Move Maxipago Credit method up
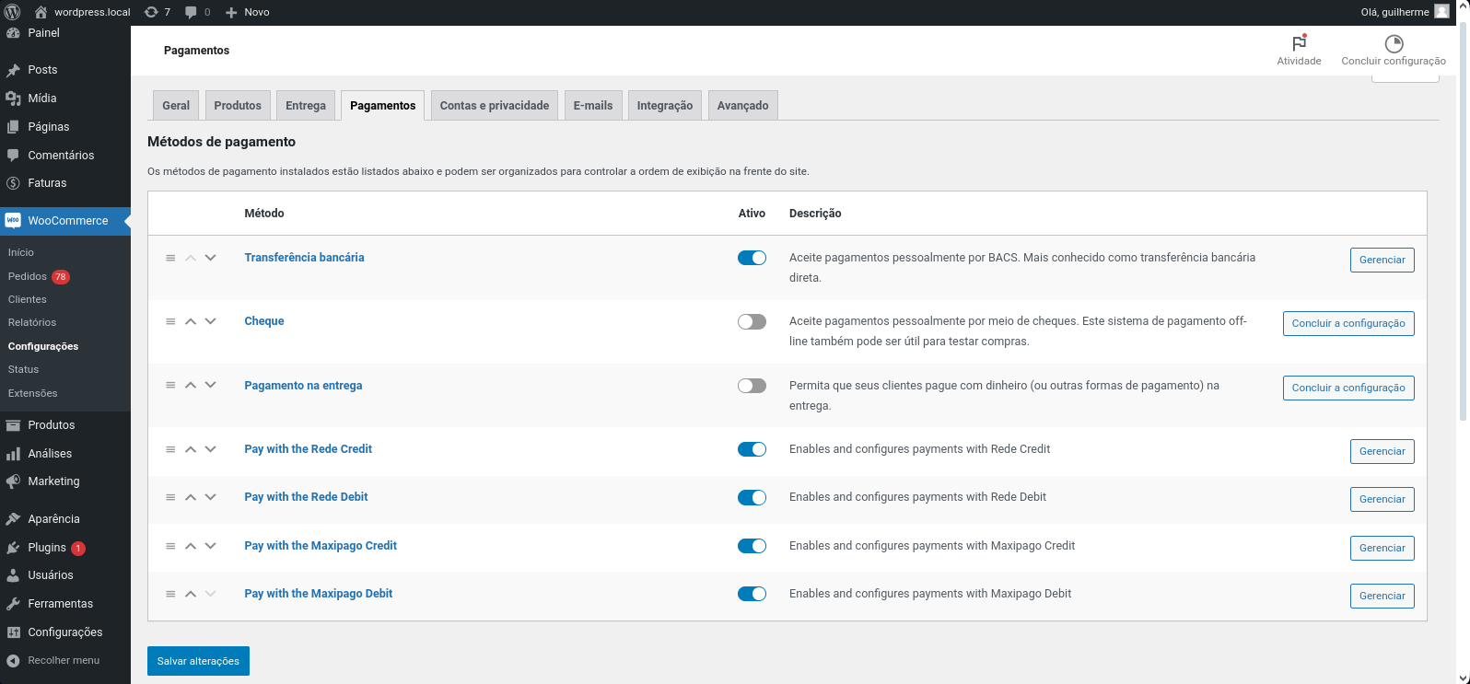 click(x=191, y=546)
